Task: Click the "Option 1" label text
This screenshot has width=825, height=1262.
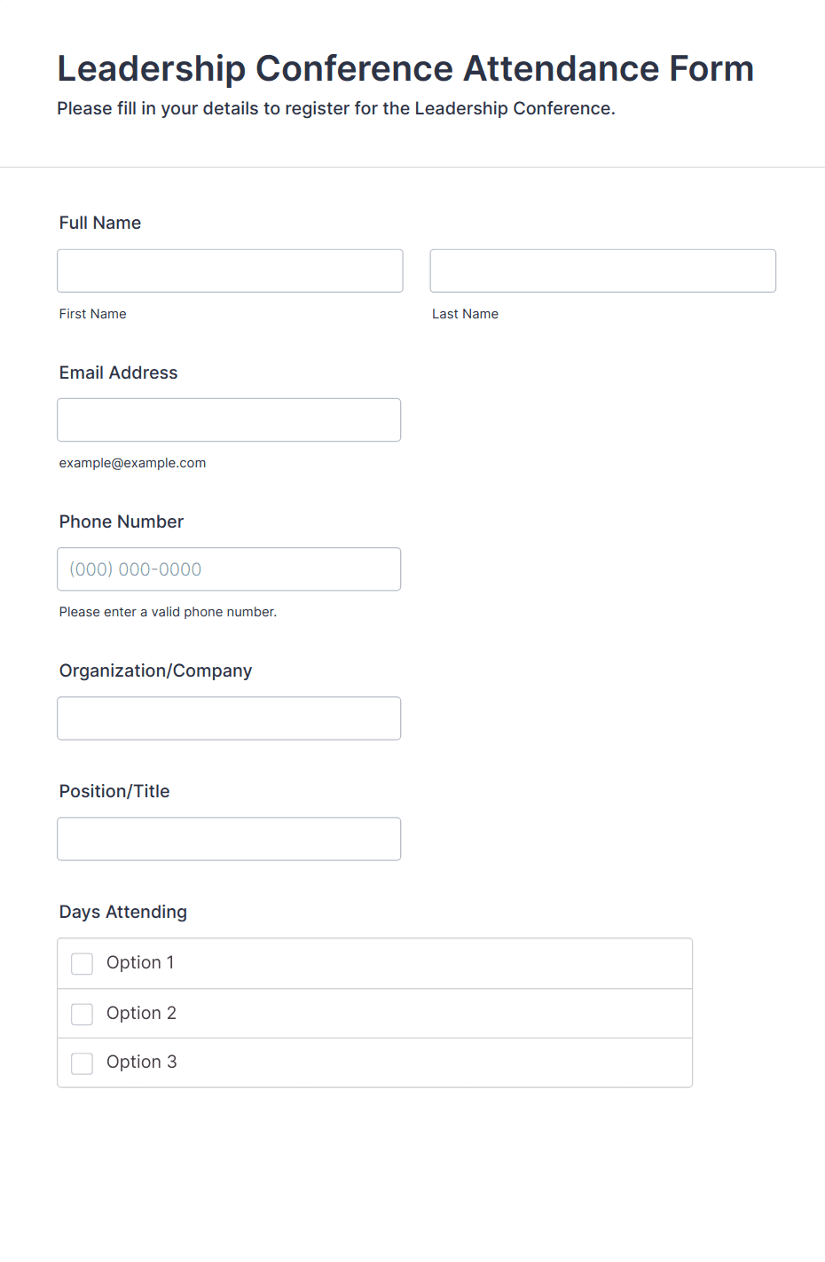Action: tap(140, 962)
